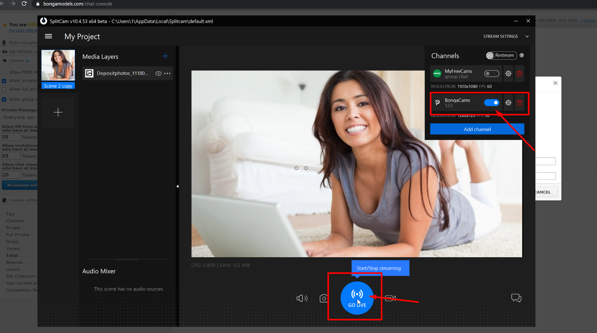
Task: Click the audio speaker icon in bottom toolbar
Action: pyautogui.click(x=302, y=298)
